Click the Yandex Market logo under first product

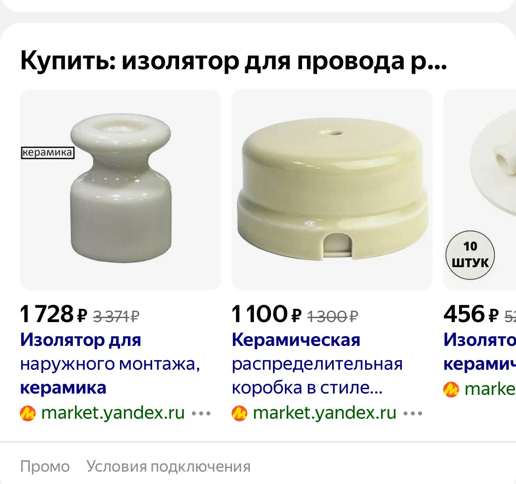[x=28, y=413]
